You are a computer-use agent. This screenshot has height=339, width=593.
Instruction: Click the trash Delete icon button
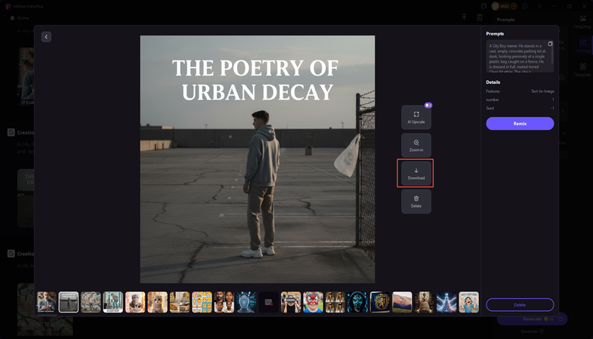point(416,201)
